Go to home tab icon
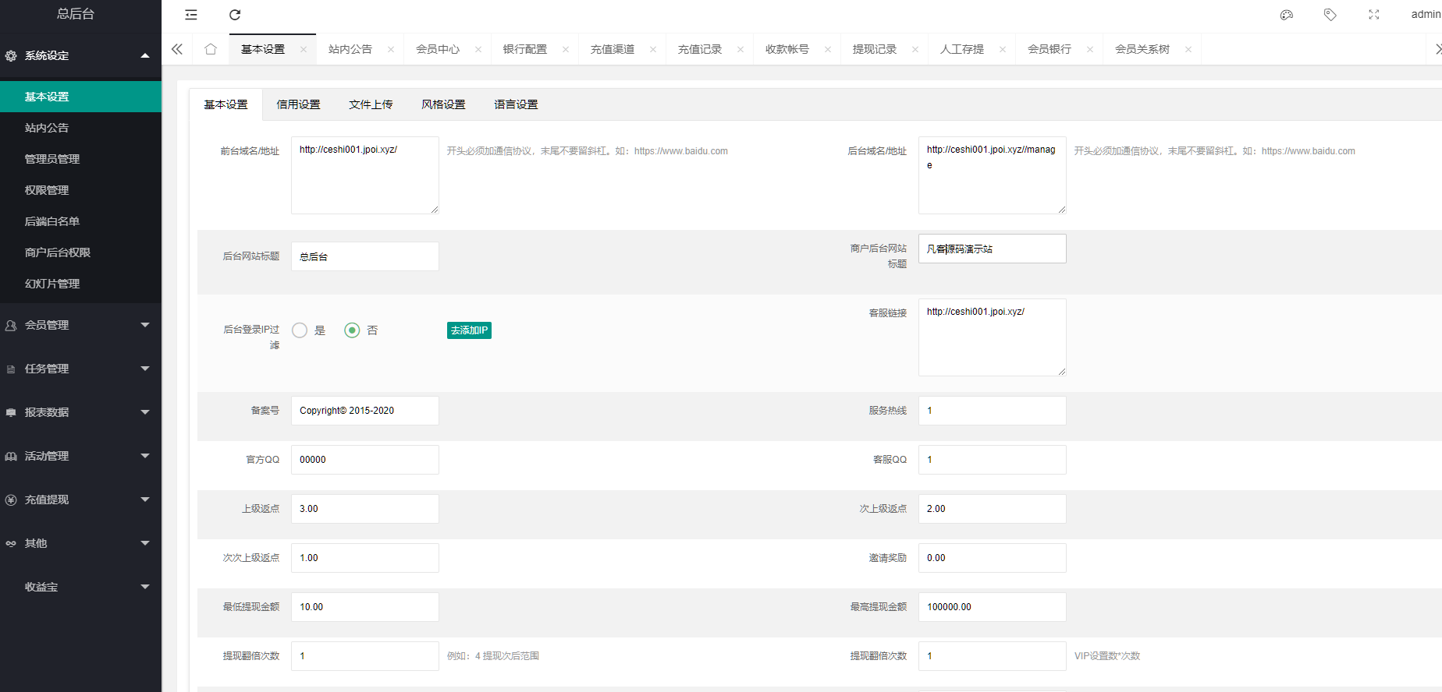Viewport: 1442px width, 692px height. [211, 49]
